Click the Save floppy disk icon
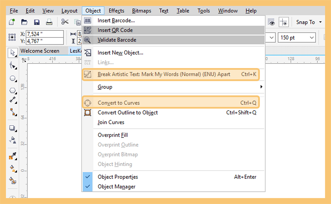This screenshot has width=331, height=204. 37,22
